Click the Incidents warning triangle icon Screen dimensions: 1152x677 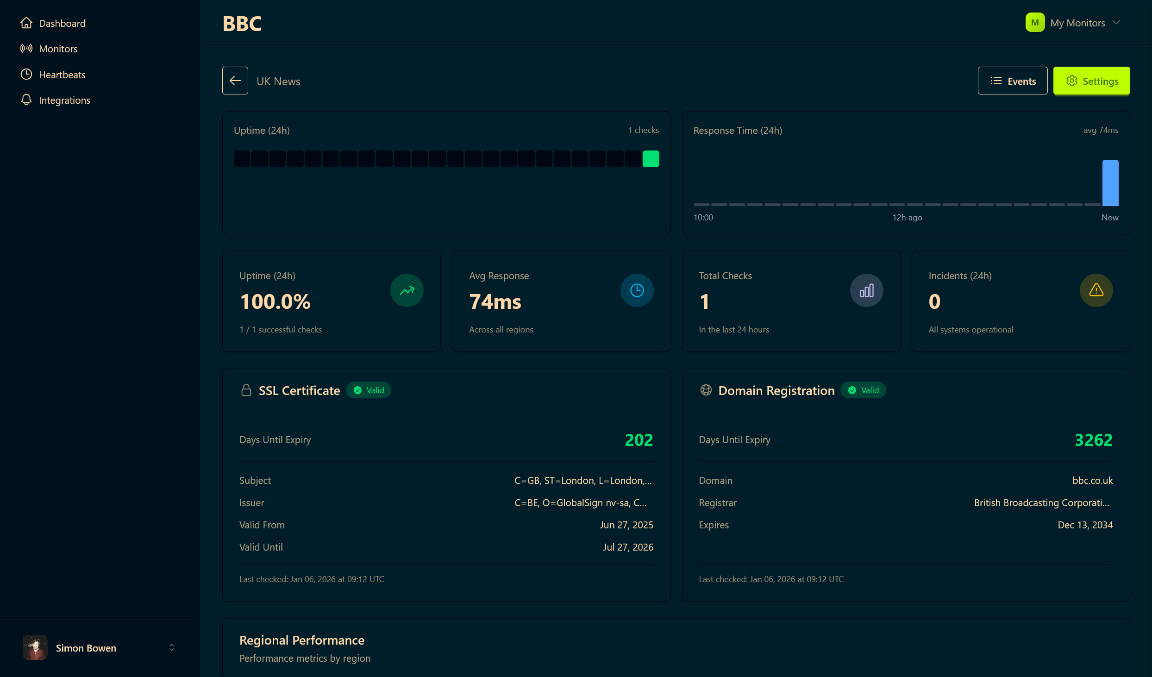click(1096, 290)
